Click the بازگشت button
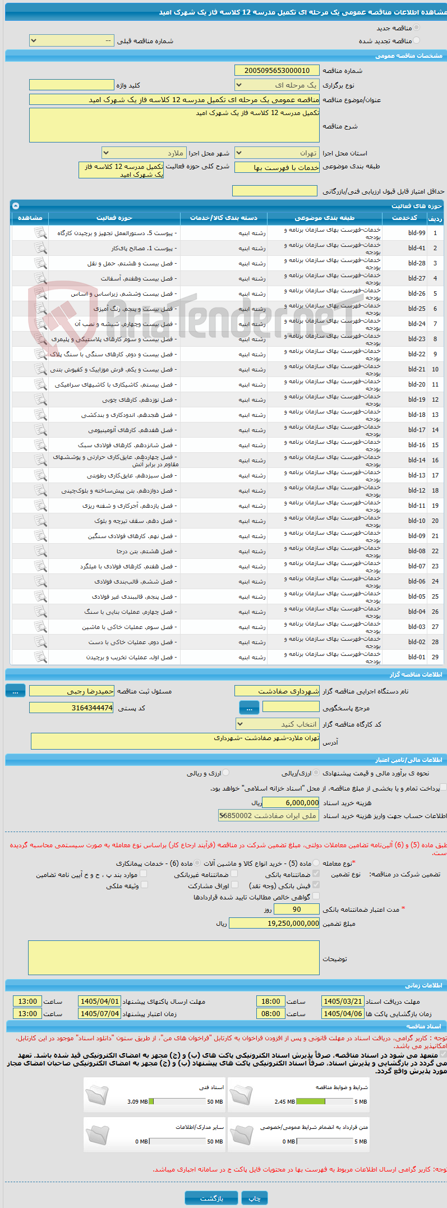447x1208 pixels. (x=211, y=1198)
